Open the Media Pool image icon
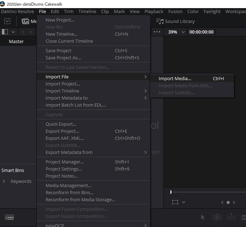Image resolution: width=246 pixels, height=227 pixels. pyautogui.click(x=25, y=21)
